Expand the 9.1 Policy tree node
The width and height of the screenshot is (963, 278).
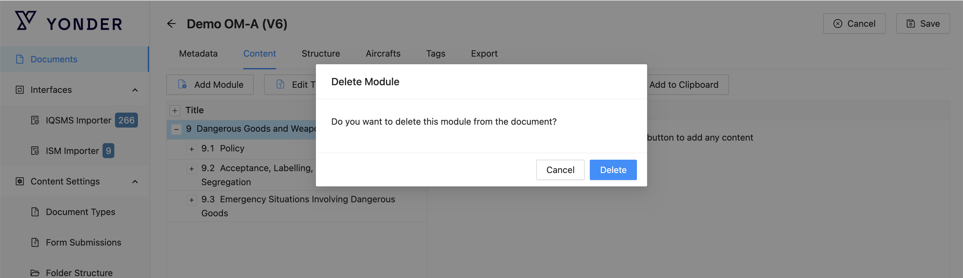pyautogui.click(x=191, y=149)
